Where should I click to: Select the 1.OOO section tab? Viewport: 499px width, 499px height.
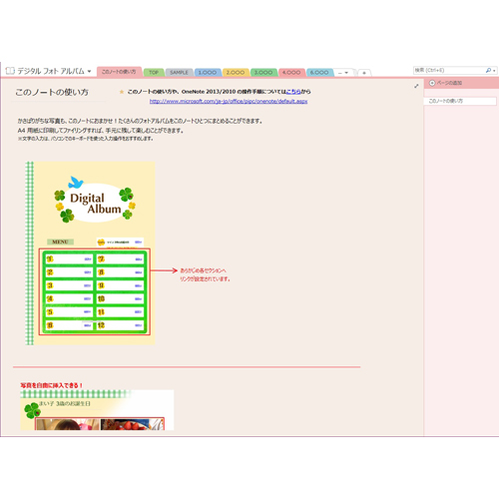(x=208, y=72)
